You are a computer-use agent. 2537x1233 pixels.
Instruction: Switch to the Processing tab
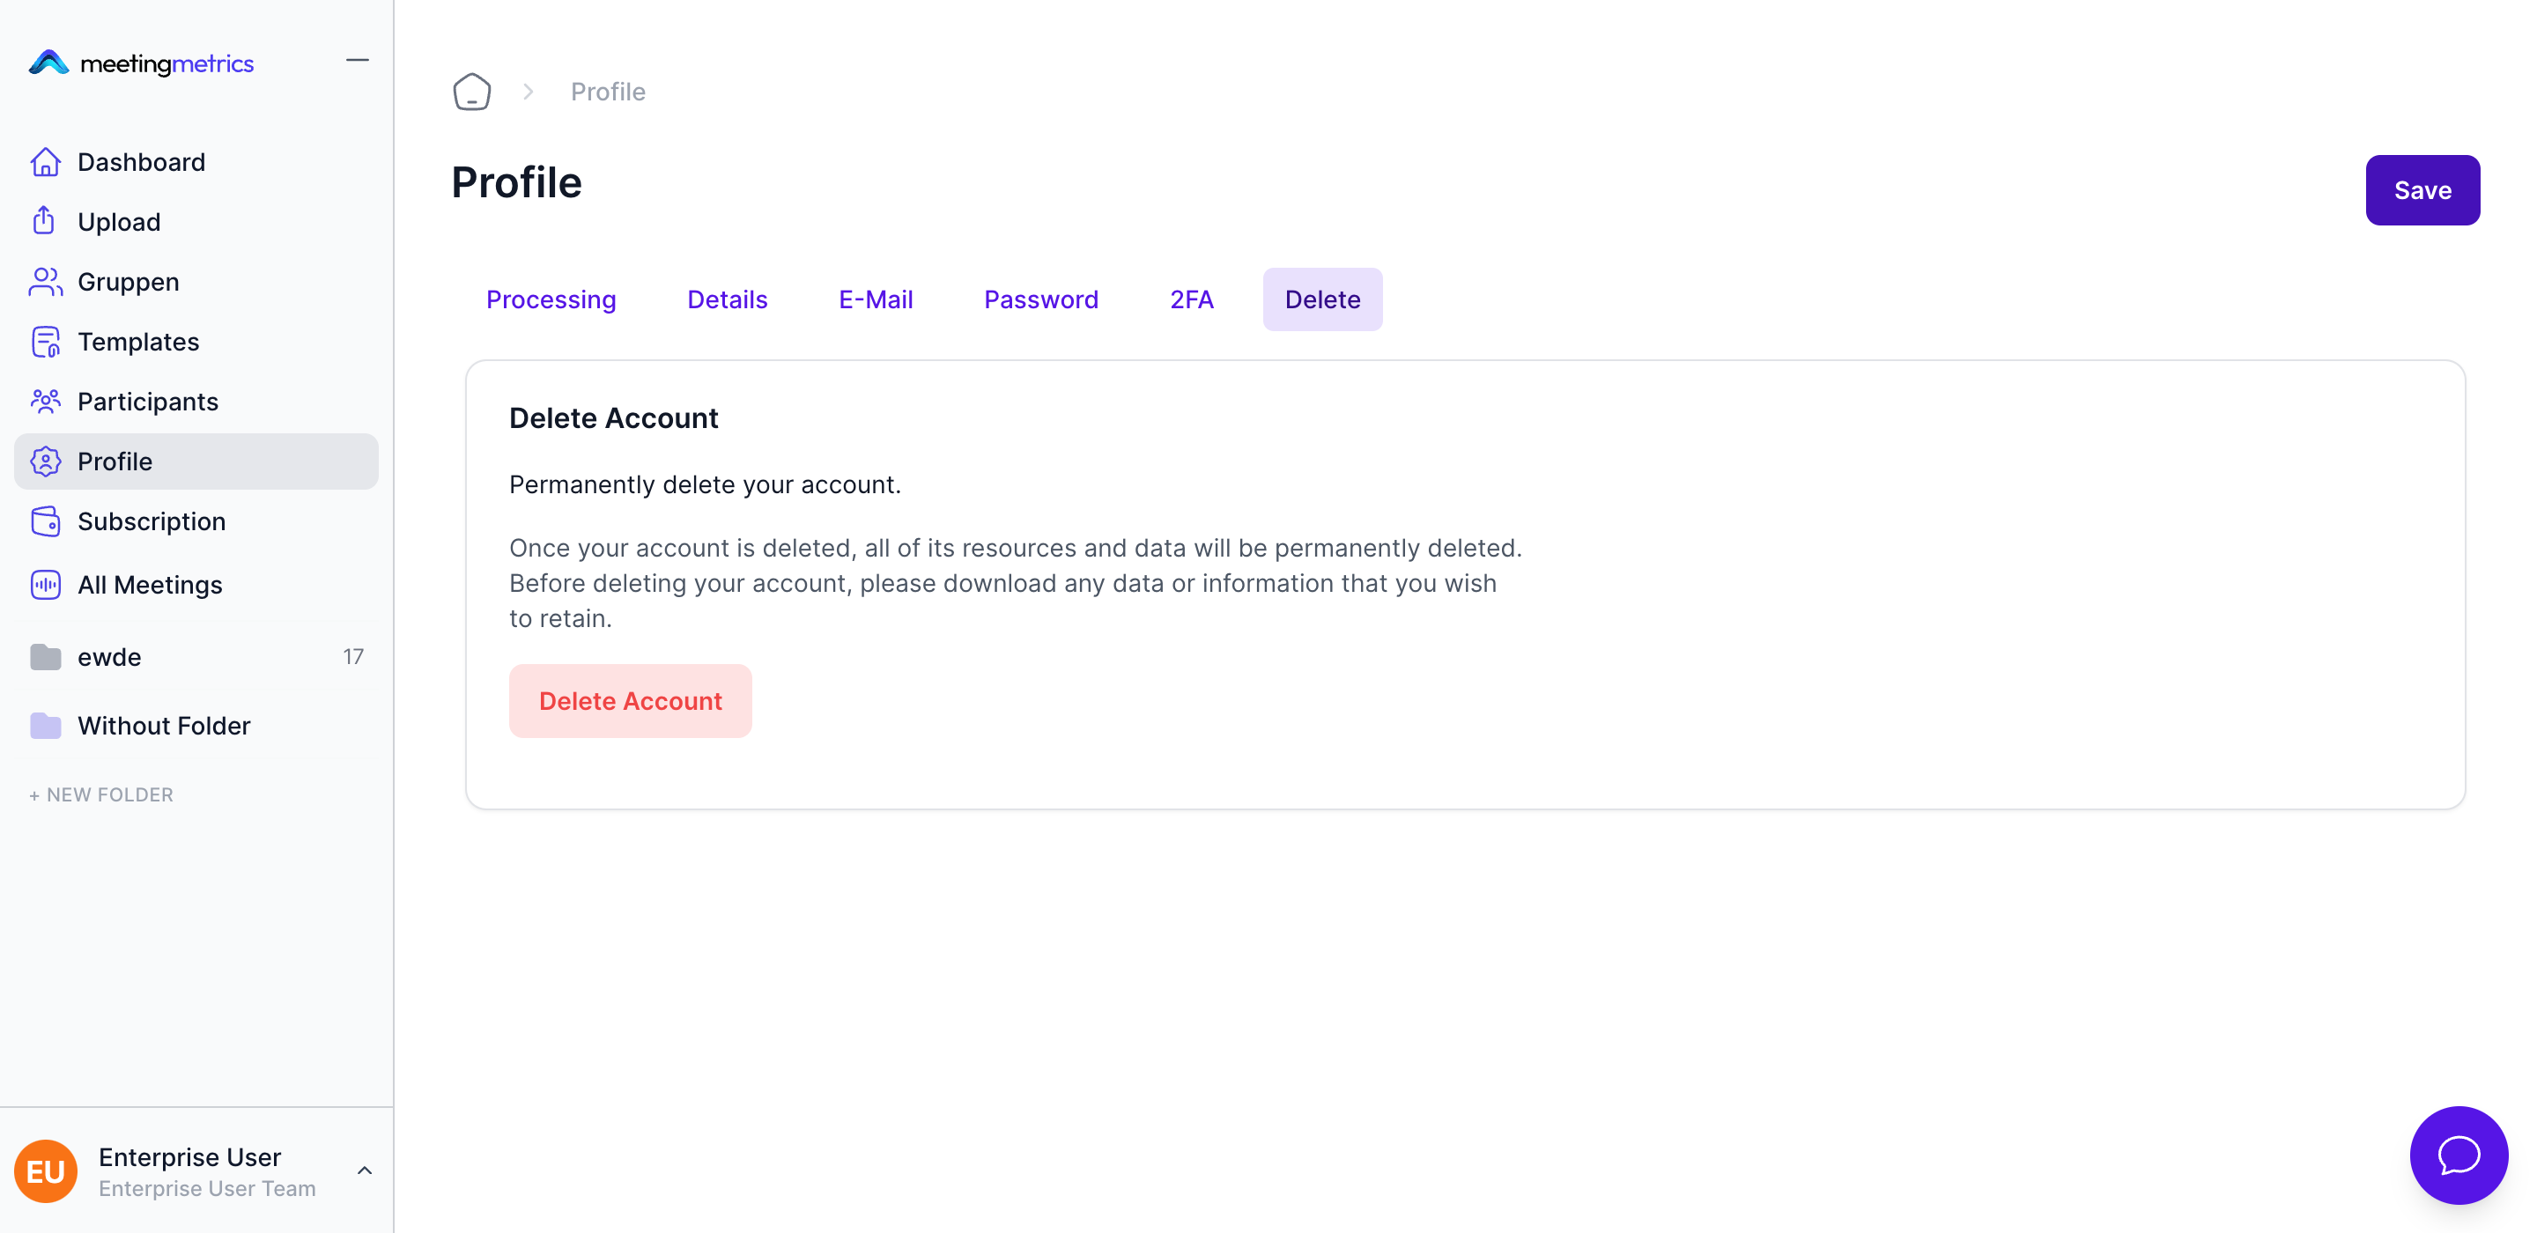tap(551, 299)
